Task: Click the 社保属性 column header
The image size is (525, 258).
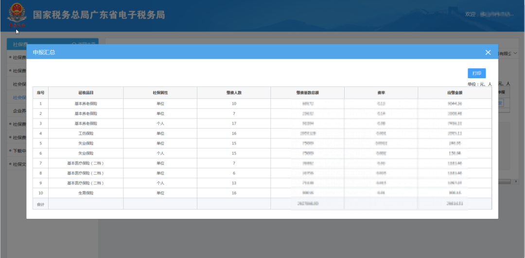Action: 160,93
